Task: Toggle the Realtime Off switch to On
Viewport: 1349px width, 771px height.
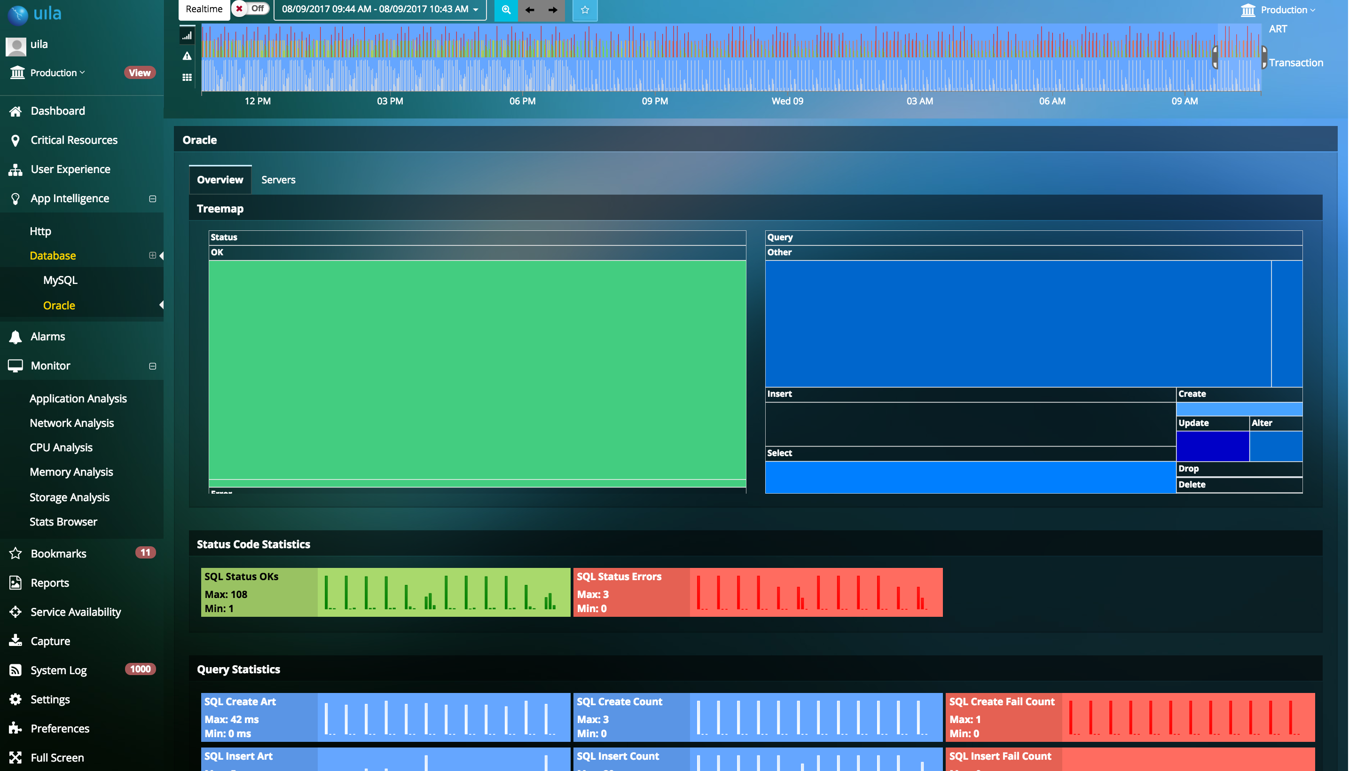Action: pyautogui.click(x=250, y=8)
